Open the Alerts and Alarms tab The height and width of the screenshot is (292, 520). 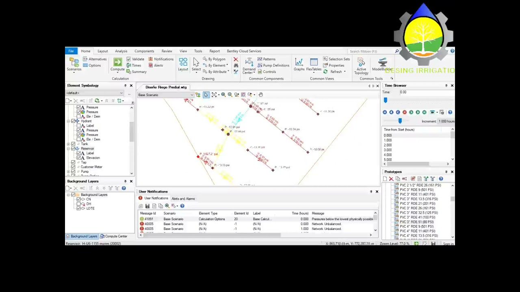[183, 199]
